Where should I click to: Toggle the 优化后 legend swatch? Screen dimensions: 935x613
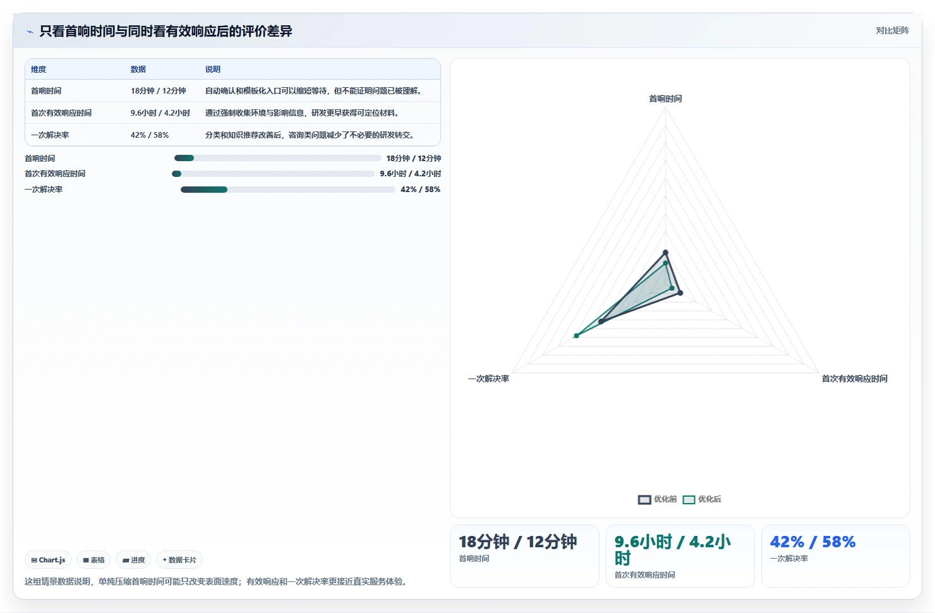[689, 500]
